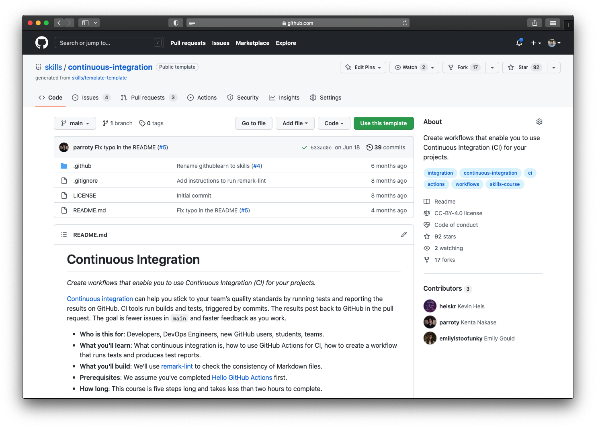Show Safari tab overview grid
596x428 pixels.
tap(553, 23)
